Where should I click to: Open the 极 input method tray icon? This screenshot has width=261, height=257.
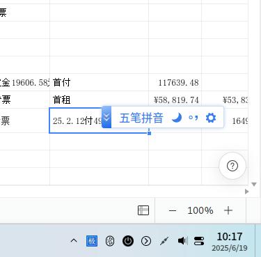pyautogui.click(x=92, y=241)
